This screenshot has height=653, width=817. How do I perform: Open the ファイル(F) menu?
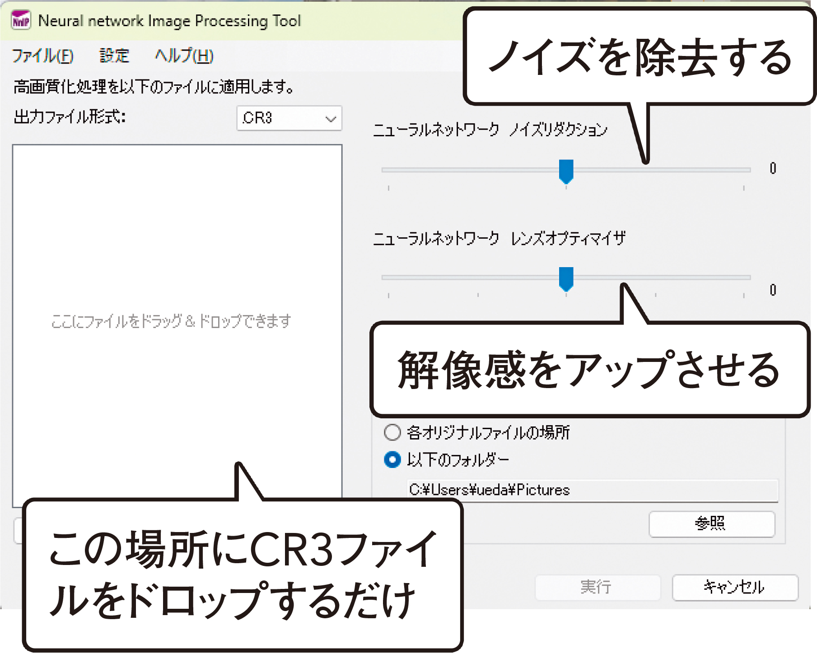pos(43,56)
